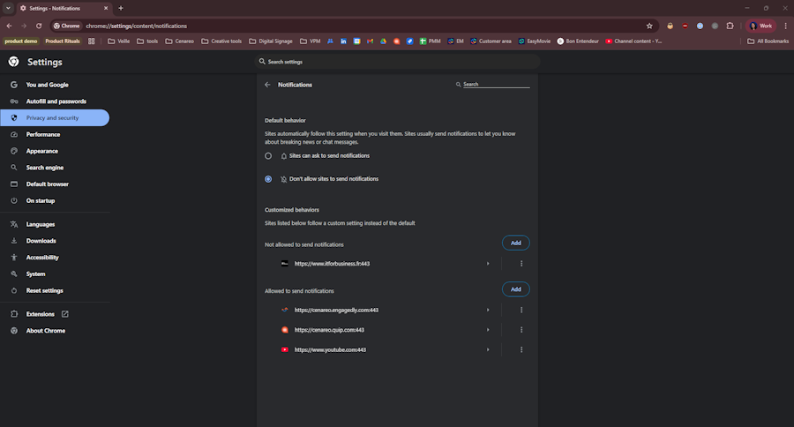The image size is (794, 427).
Task: Select Don't allow sites to send notifications
Action: (x=268, y=179)
